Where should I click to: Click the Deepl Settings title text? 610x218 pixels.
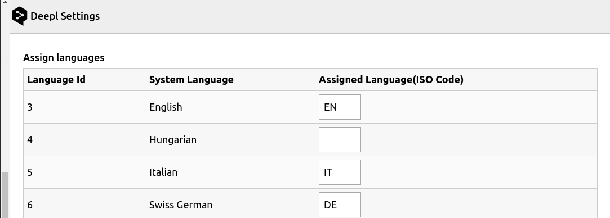tap(65, 16)
